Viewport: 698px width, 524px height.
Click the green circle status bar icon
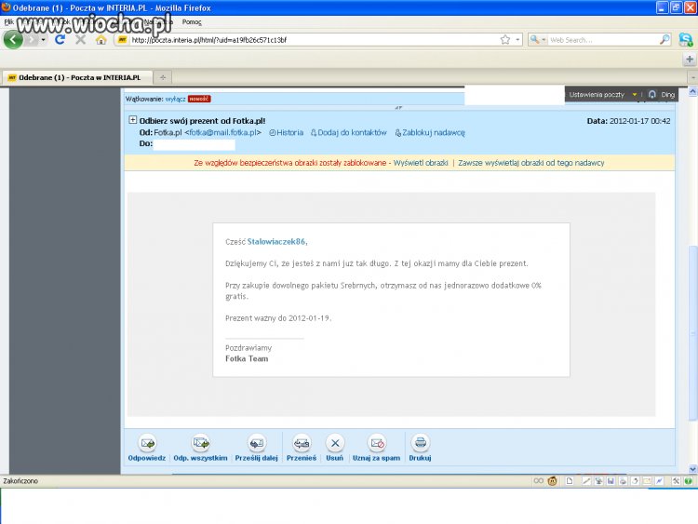coord(688,481)
